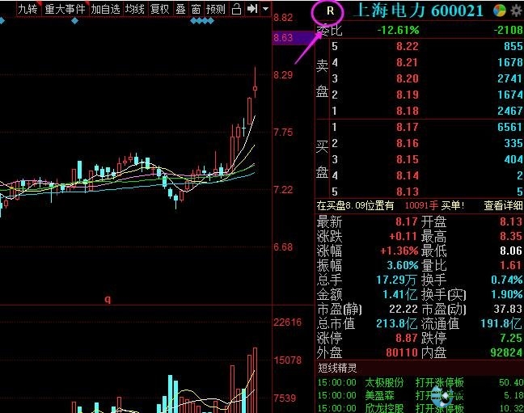524x413 pixels.
Task: Click sell level 3 volume 2741
Action: click(x=509, y=78)
